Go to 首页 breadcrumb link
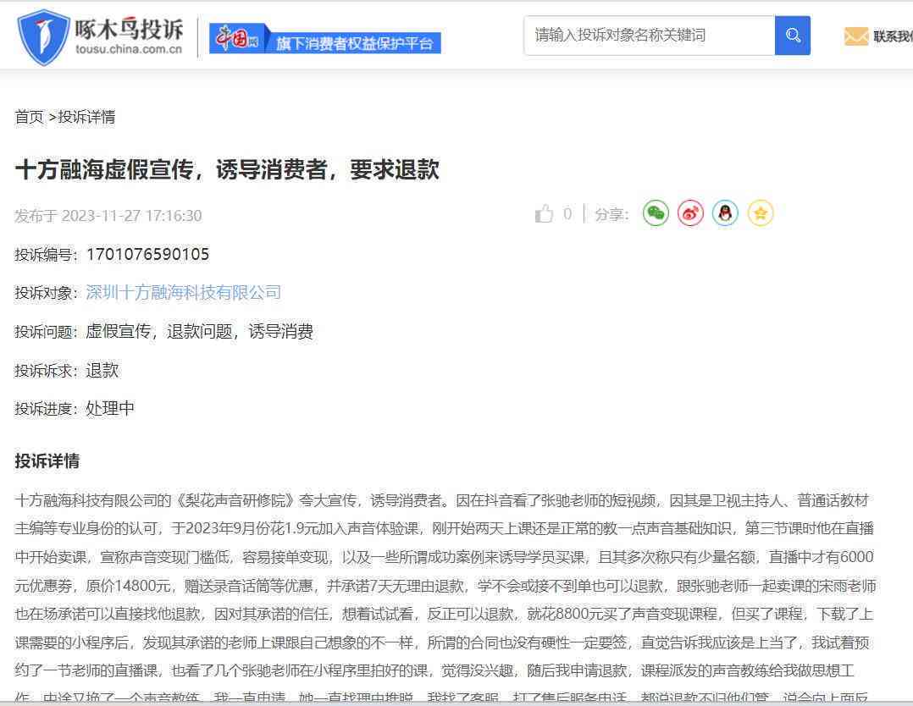 pyautogui.click(x=29, y=117)
